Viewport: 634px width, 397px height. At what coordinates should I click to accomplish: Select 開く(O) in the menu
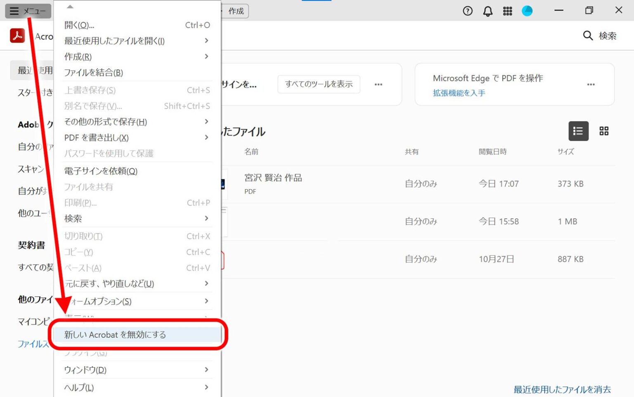(x=79, y=25)
